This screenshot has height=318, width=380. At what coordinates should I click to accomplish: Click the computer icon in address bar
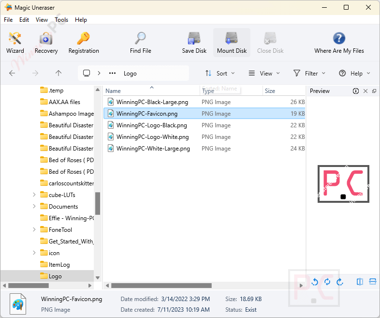click(87, 73)
